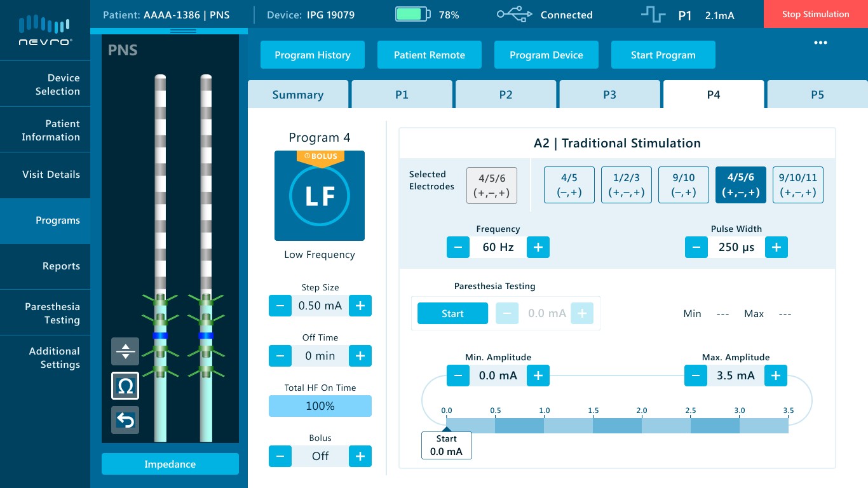Click the USB connection status icon
This screenshot has height=488, width=868.
[x=514, y=15]
